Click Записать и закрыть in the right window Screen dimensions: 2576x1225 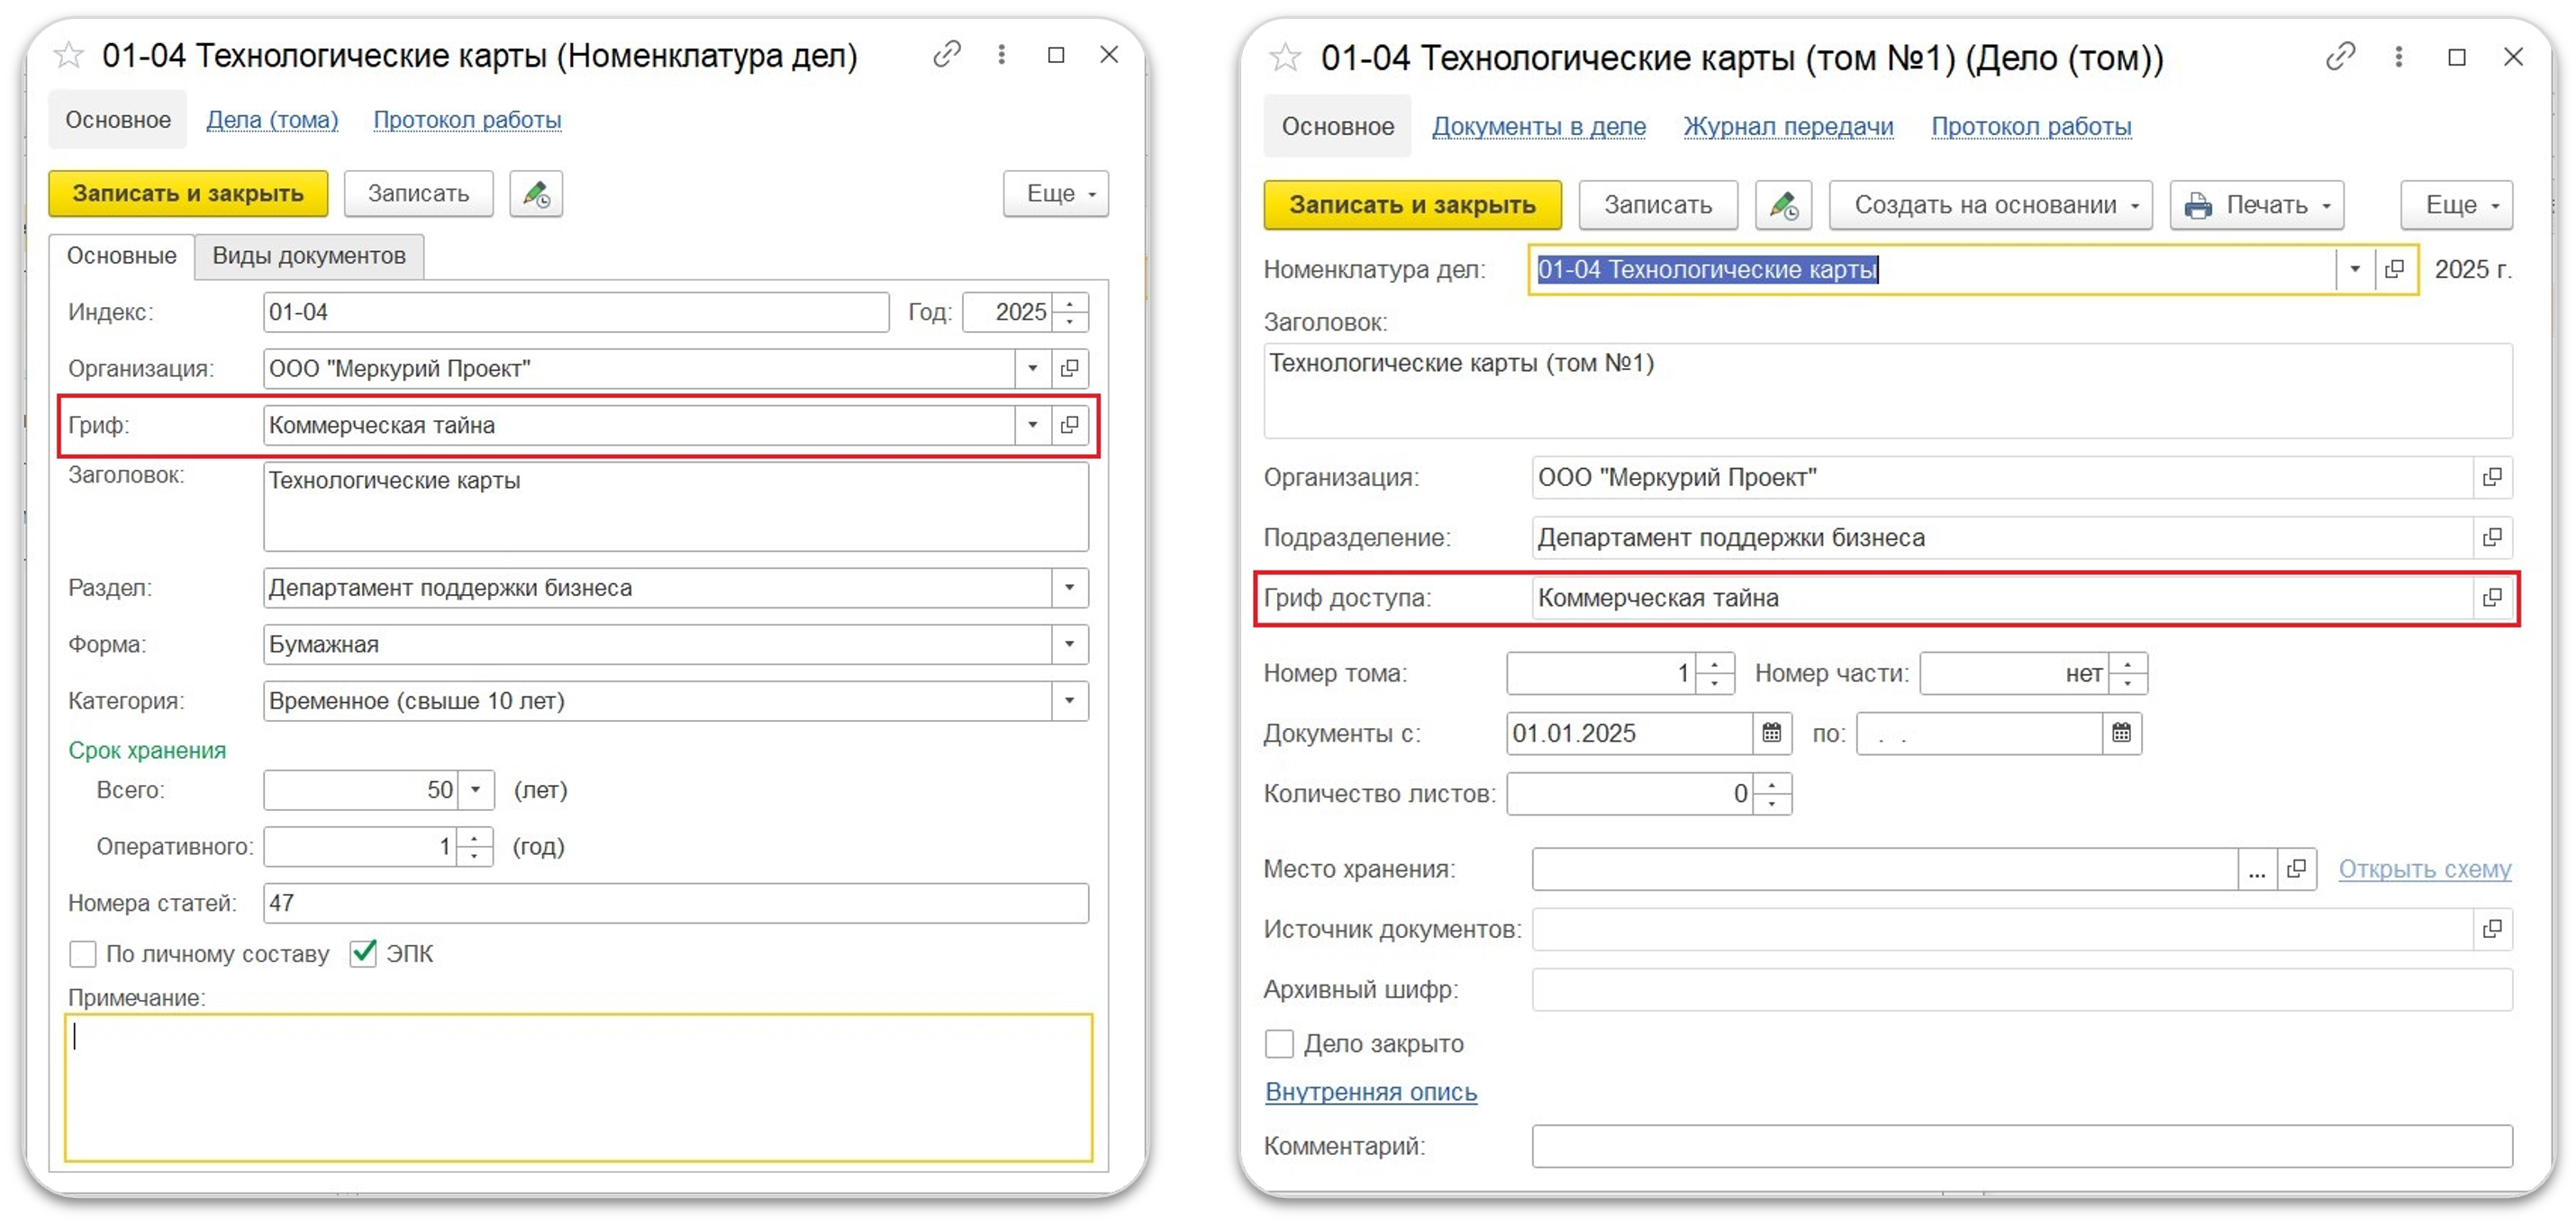coord(1412,206)
